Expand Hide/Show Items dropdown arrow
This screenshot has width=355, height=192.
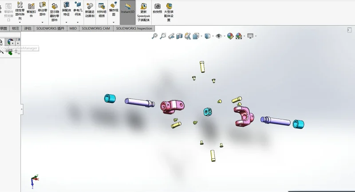click(225, 36)
